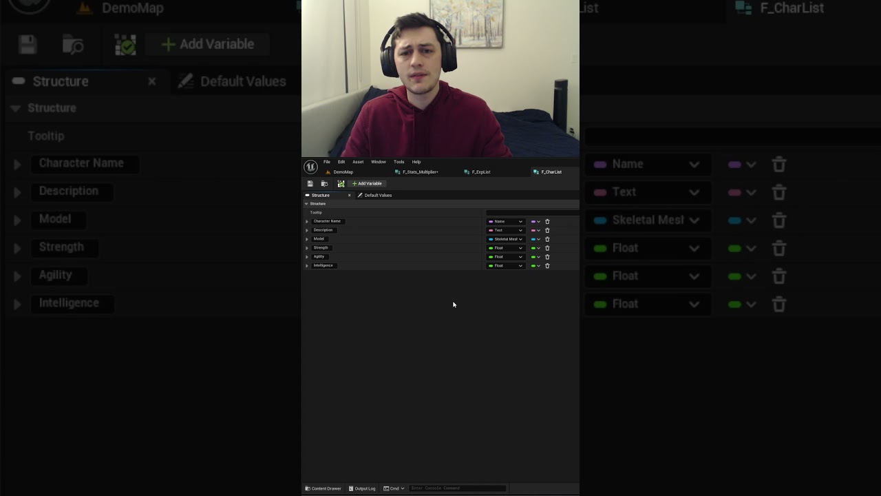Click the Add Variable button
This screenshot has width=881, height=496.
pyautogui.click(x=367, y=184)
